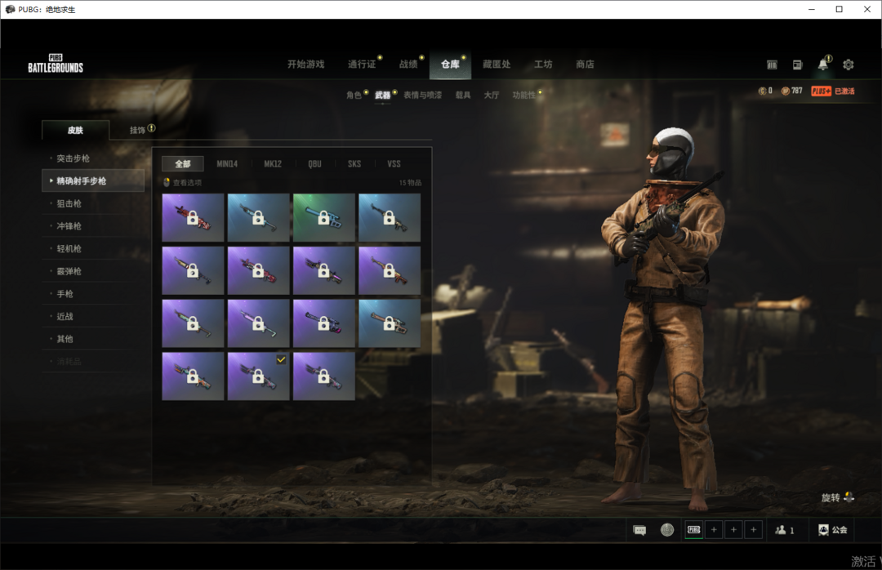882x570 pixels.
Task: Select the green VSS skin thumbnail
Action: coord(323,217)
